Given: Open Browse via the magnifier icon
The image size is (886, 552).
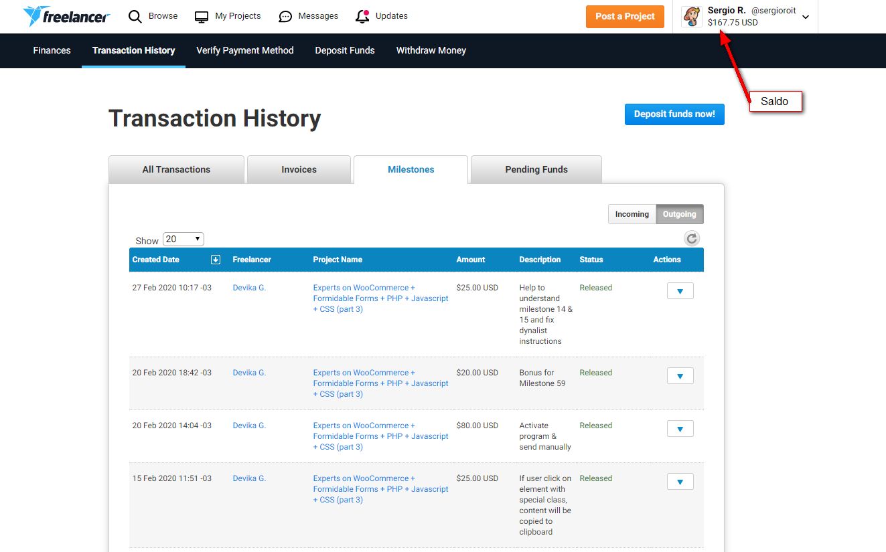Looking at the screenshot, I should (x=135, y=16).
